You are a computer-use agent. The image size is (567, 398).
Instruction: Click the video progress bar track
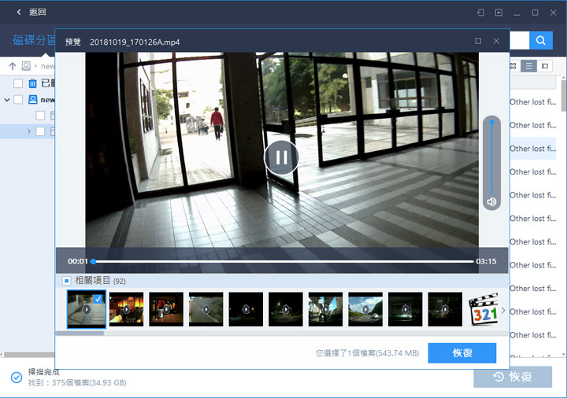click(x=282, y=261)
